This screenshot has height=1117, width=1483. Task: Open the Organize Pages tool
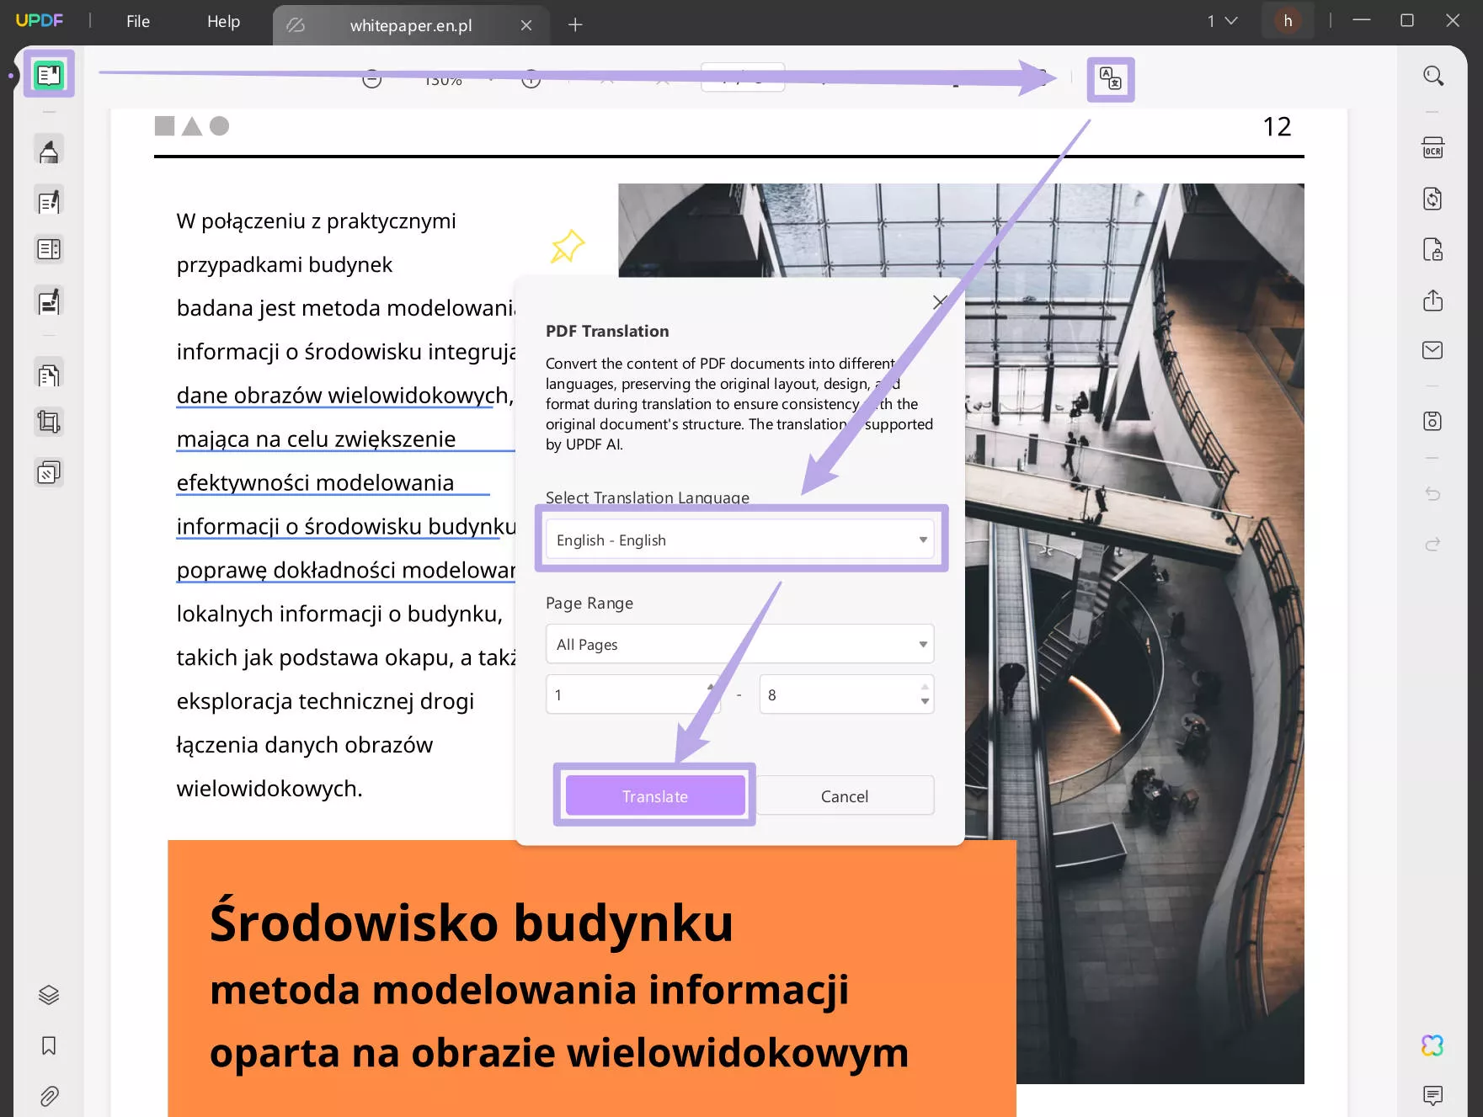(48, 373)
